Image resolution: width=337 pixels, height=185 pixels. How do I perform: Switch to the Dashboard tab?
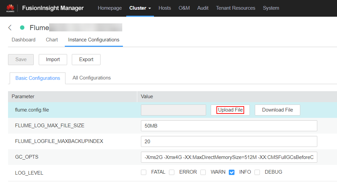23,40
